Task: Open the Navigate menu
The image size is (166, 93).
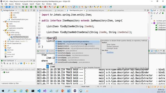Action: coord(25,4)
